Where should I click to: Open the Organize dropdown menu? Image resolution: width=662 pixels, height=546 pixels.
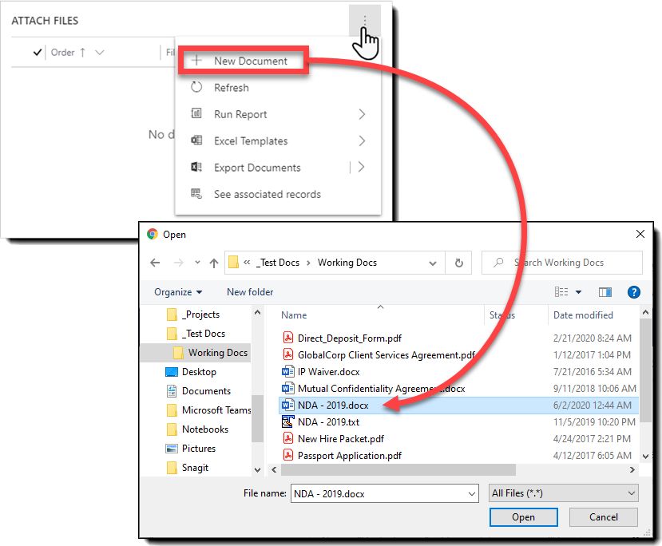point(178,292)
